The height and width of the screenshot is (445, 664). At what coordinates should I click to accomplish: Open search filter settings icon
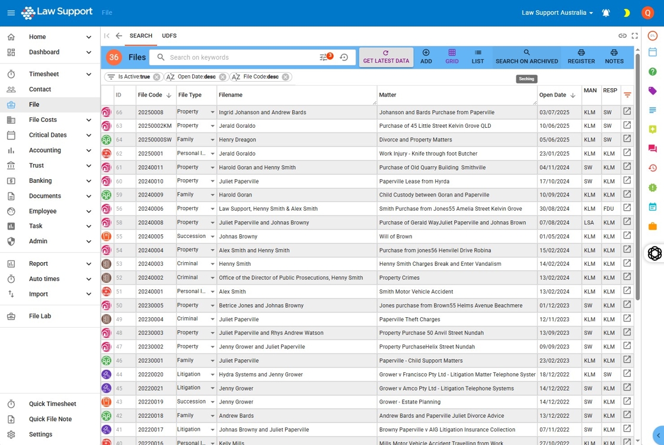tap(324, 57)
